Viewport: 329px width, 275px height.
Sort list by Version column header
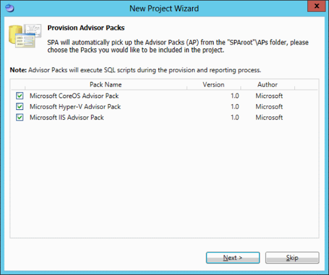pyautogui.click(x=214, y=84)
